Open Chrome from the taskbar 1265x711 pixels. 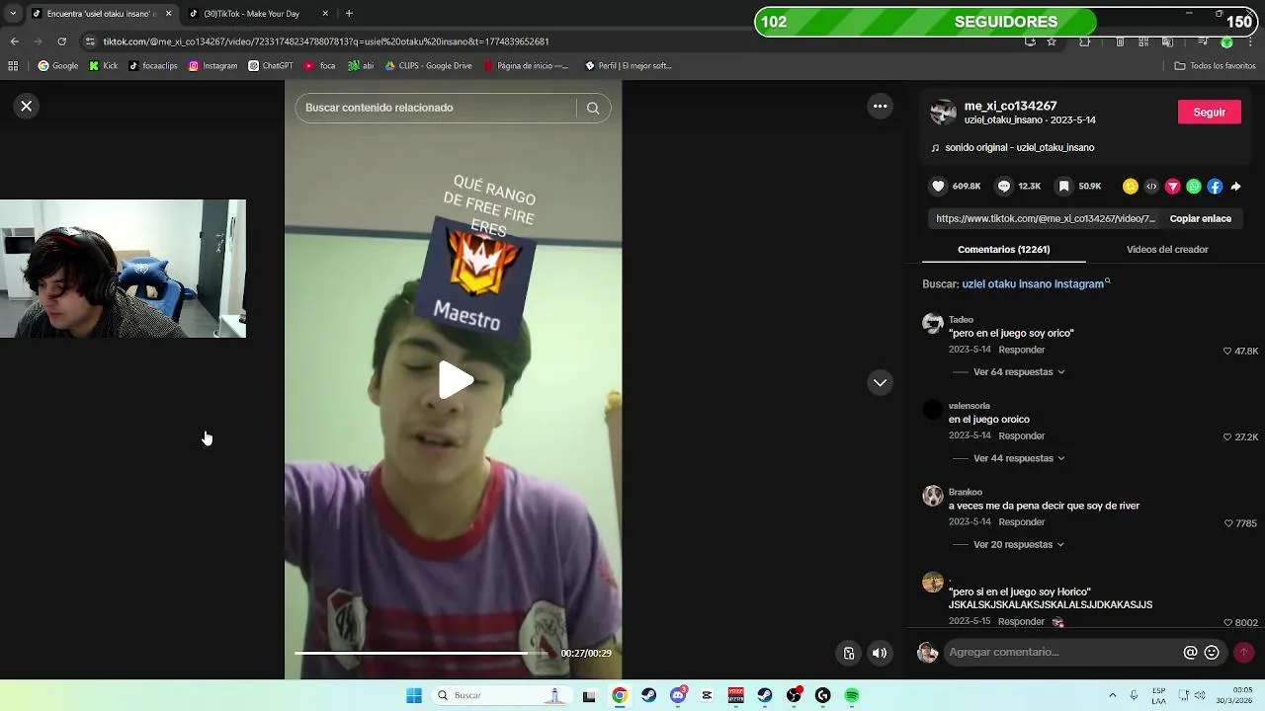(619, 695)
